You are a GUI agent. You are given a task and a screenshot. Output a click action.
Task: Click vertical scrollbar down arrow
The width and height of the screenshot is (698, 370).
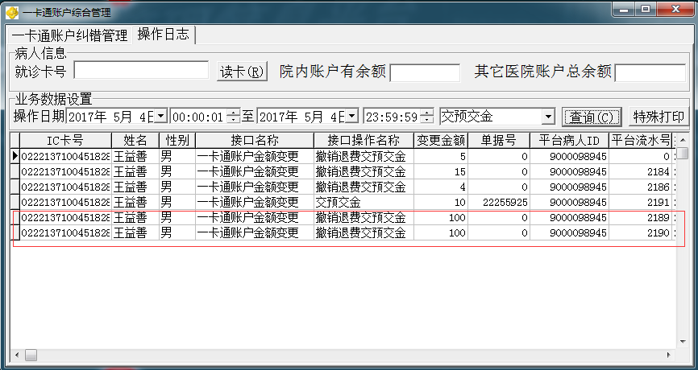pyautogui.click(x=683, y=342)
